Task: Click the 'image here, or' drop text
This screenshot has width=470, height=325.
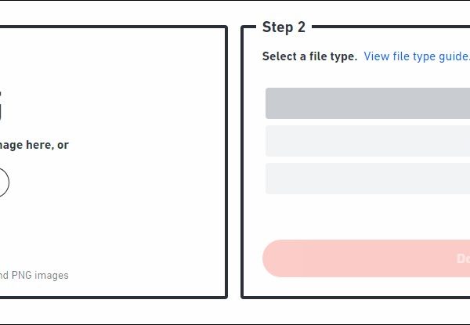Action: (x=35, y=145)
